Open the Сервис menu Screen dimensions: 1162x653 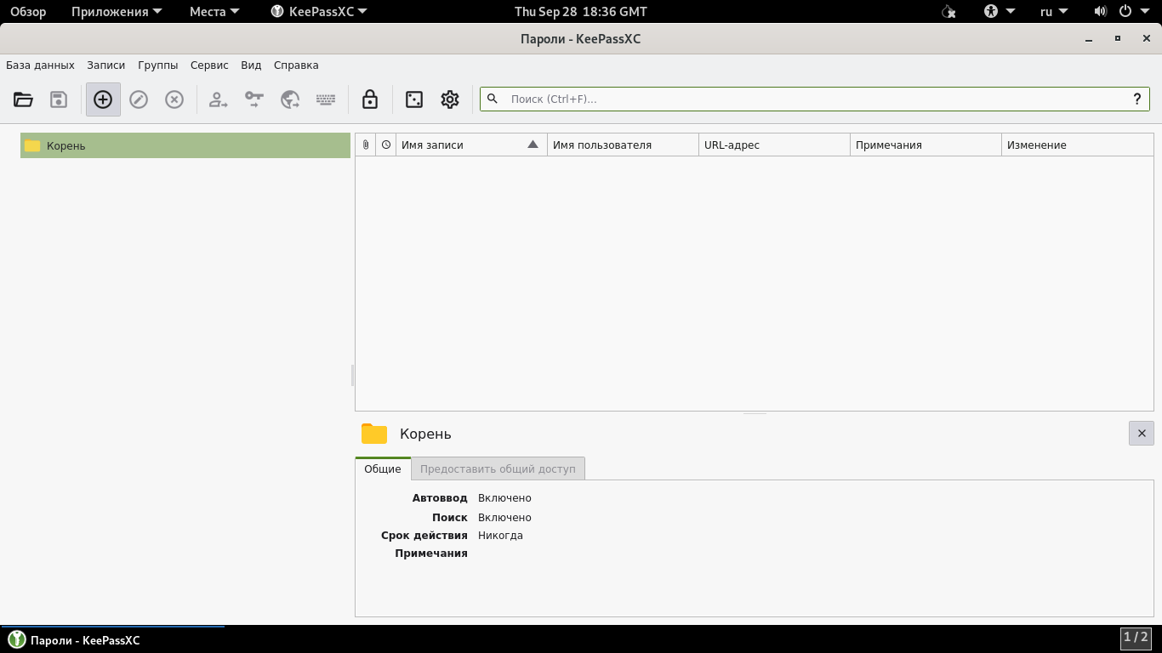pos(209,65)
